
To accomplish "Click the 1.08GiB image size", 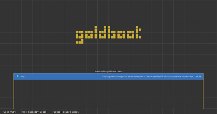I will (x=198, y=77).
